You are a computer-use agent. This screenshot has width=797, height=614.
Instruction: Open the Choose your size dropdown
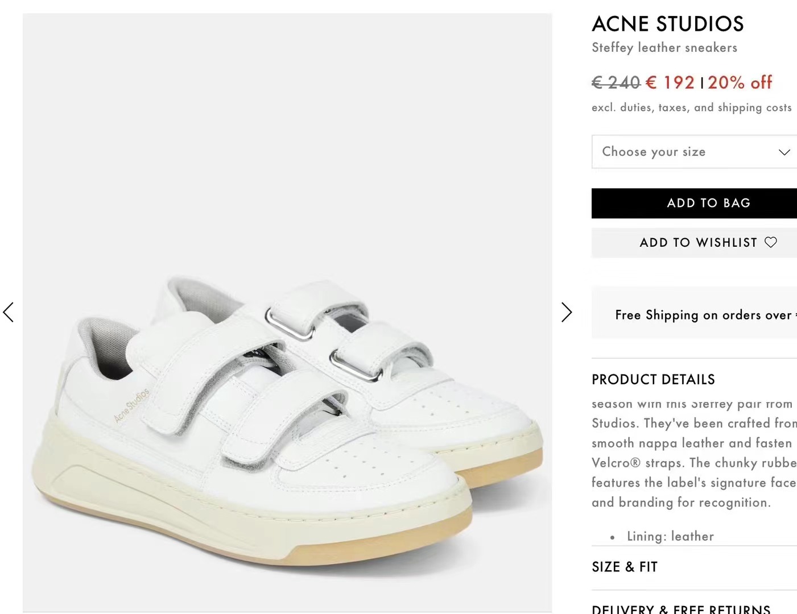click(x=694, y=152)
